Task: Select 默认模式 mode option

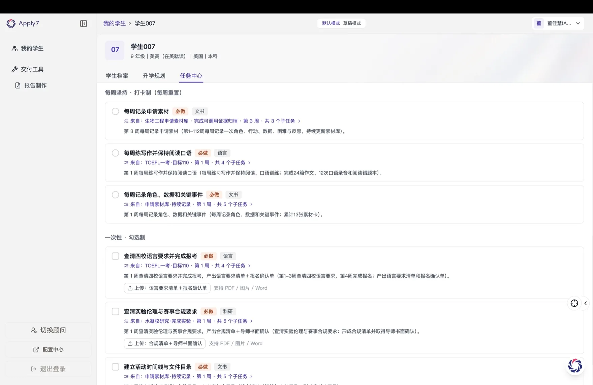Action: [331, 23]
